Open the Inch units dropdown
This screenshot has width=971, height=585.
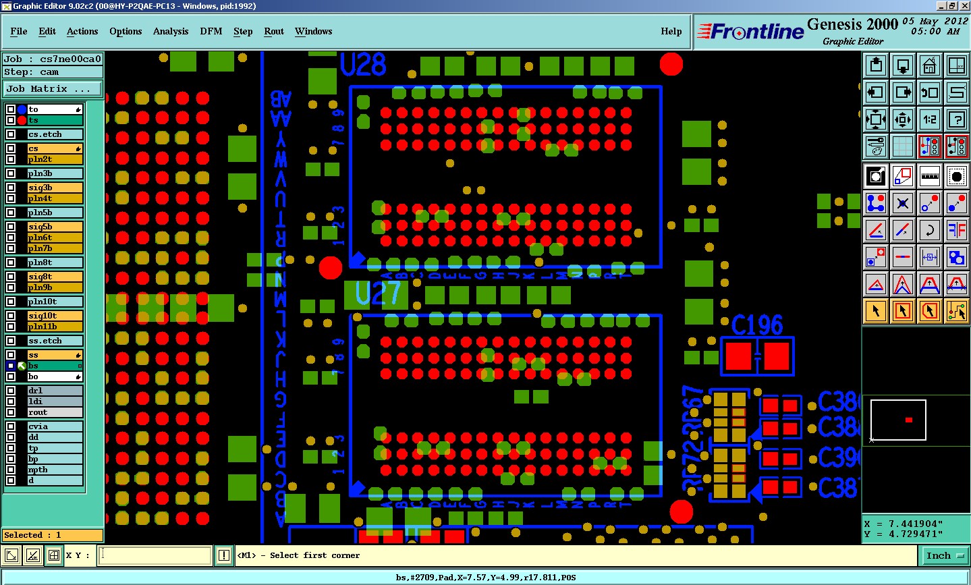click(x=945, y=555)
